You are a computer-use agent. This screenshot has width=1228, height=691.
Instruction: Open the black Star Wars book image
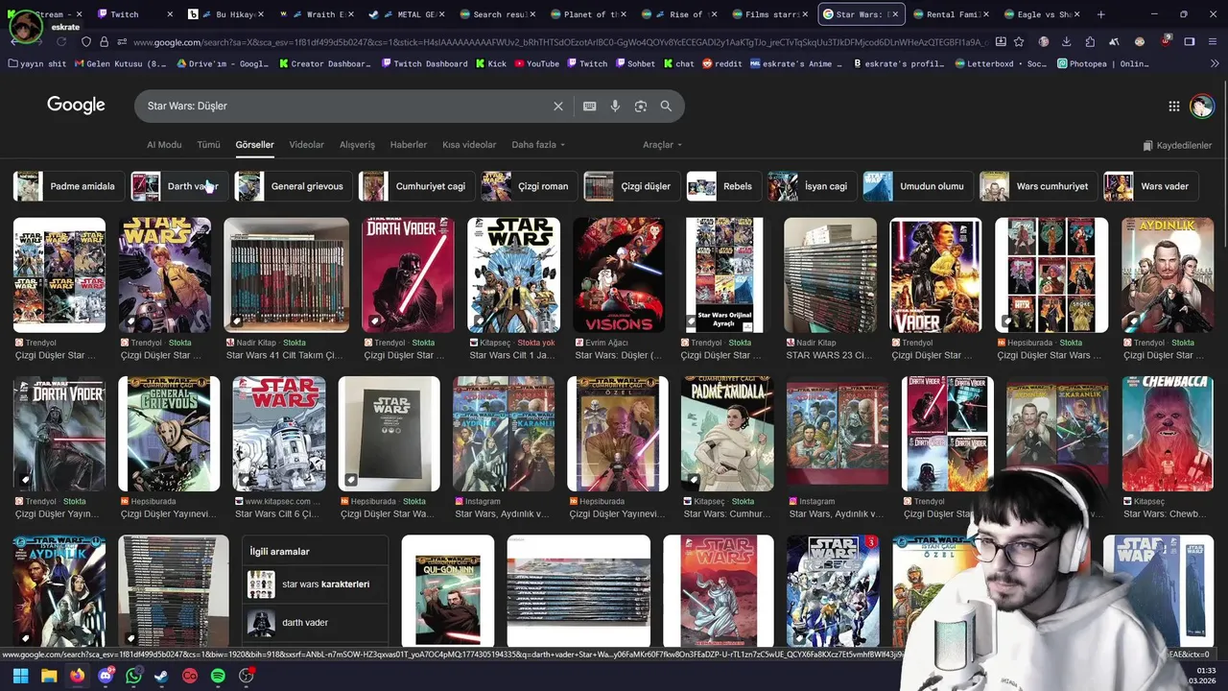(x=390, y=434)
